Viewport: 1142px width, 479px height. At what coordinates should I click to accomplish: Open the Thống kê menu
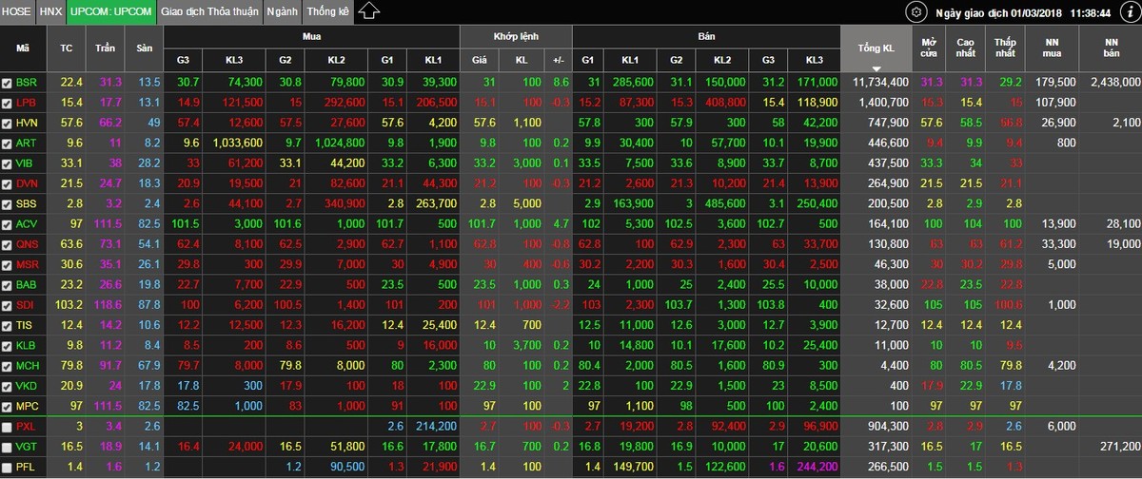tap(328, 12)
